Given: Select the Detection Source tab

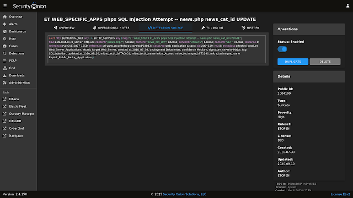Looking at the screenshot, I should (x=165, y=28).
